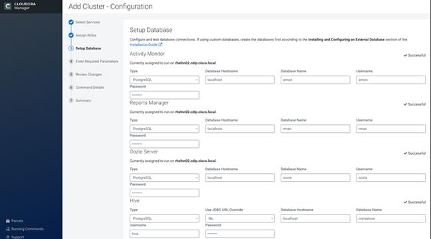The width and height of the screenshot is (431, 239).
Task: Click Hive Database Name metastore field
Action: [390, 218]
